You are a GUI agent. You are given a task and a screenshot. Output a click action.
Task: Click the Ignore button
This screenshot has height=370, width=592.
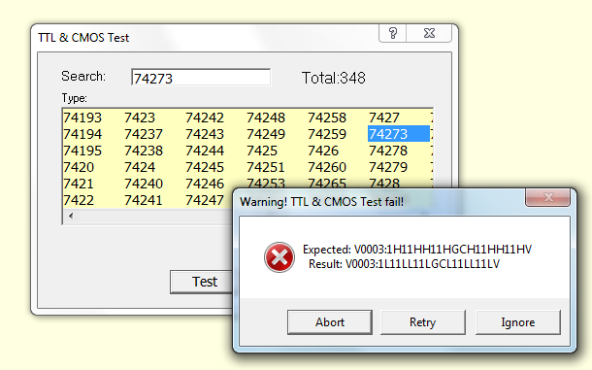518,322
